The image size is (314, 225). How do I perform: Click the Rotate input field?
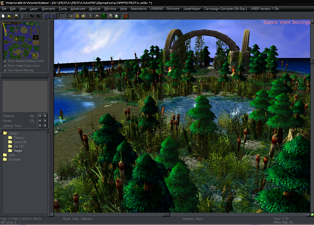[33, 121]
